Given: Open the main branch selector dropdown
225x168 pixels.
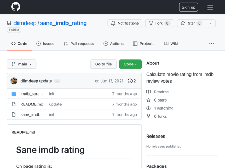Looking at the screenshot, I should coord(21,64).
